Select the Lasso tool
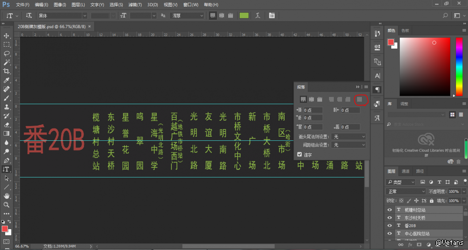 tap(7, 54)
